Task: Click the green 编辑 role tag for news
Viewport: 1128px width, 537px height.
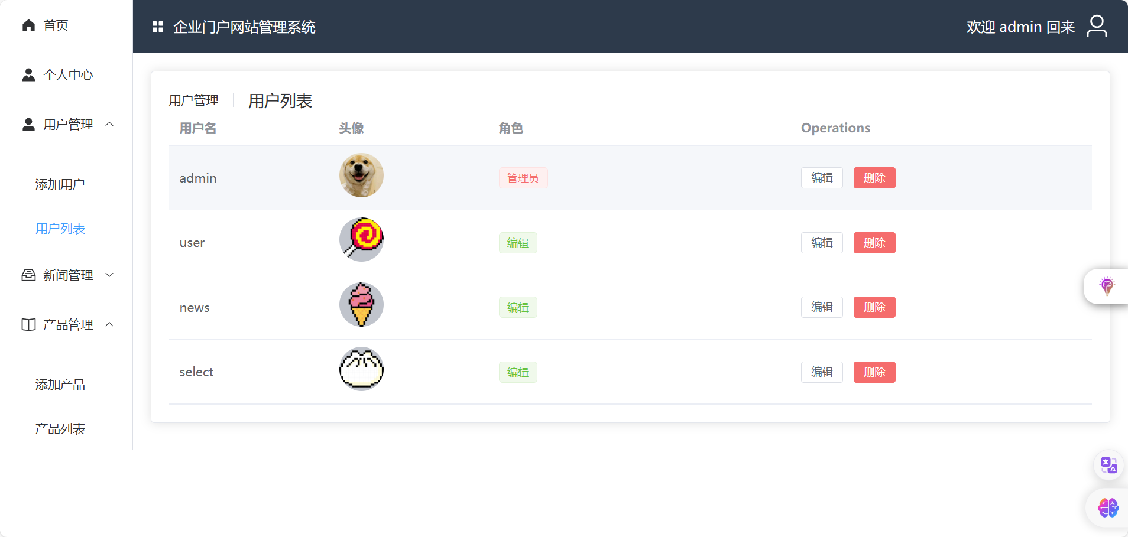Action: (x=518, y=307)
